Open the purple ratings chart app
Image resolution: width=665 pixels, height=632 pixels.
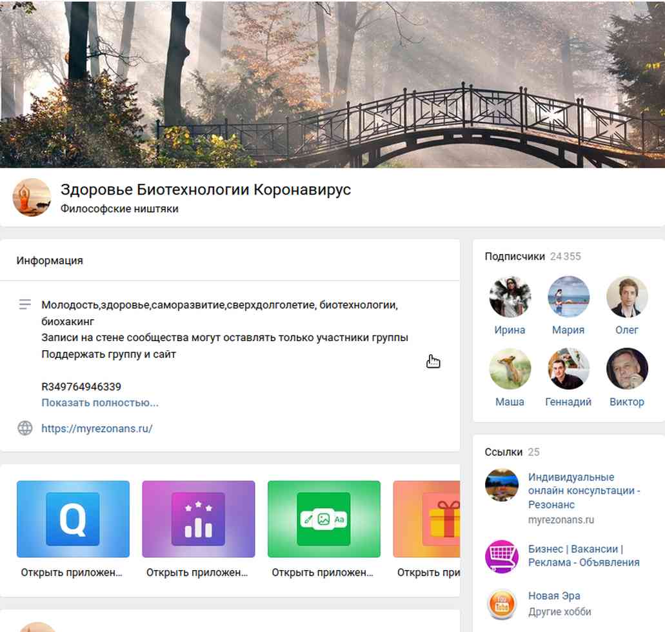click(x=199, y=518)
